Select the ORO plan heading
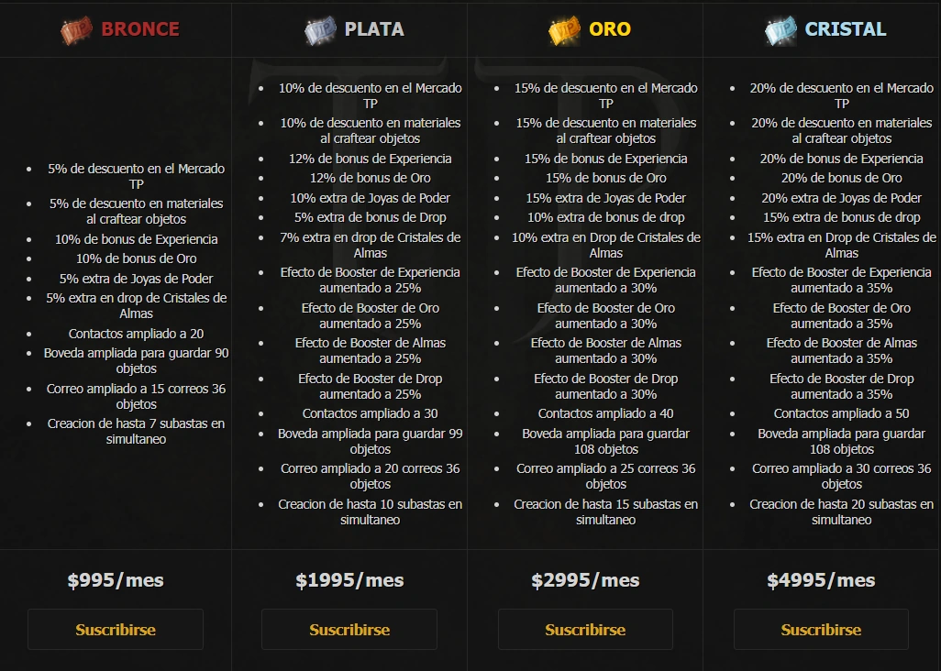 coord(610,29)
